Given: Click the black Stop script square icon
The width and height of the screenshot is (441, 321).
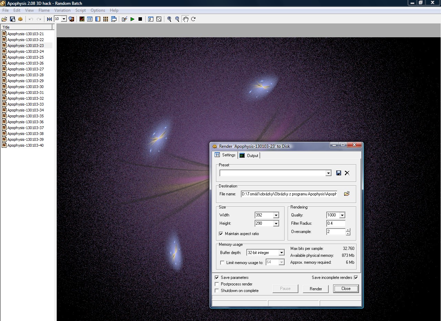Looking at the screenshot, I should 140,19.
